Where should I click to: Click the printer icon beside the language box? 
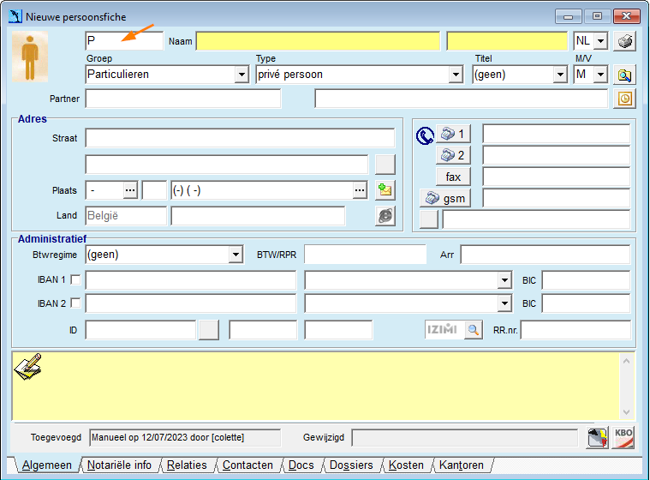pos(624,41)
